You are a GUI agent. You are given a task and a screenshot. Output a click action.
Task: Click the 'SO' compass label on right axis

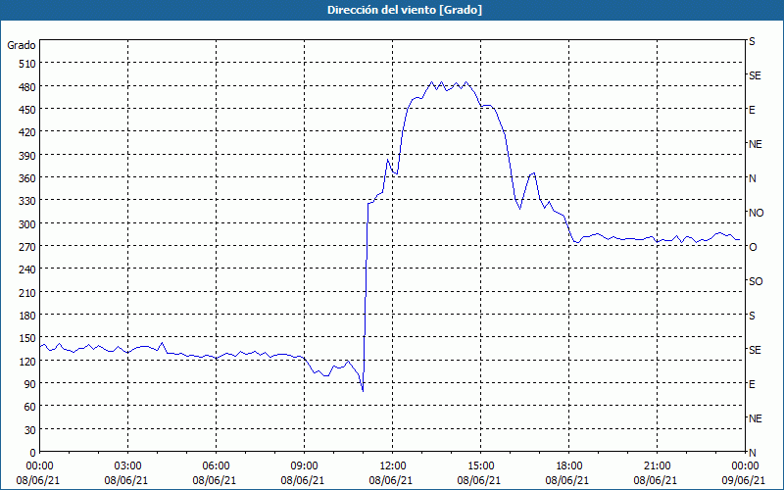coord(756,281)
